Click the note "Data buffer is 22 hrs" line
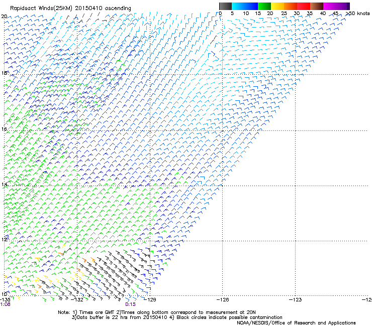372x326 pixels. pyautogui.click(x=177, y=317)
